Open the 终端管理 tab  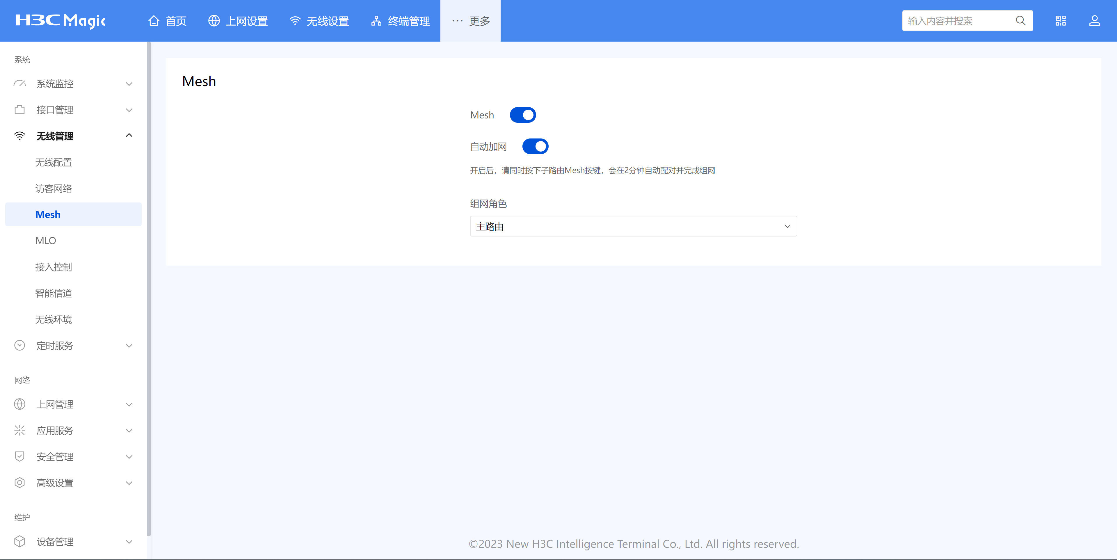click(400, 21)
